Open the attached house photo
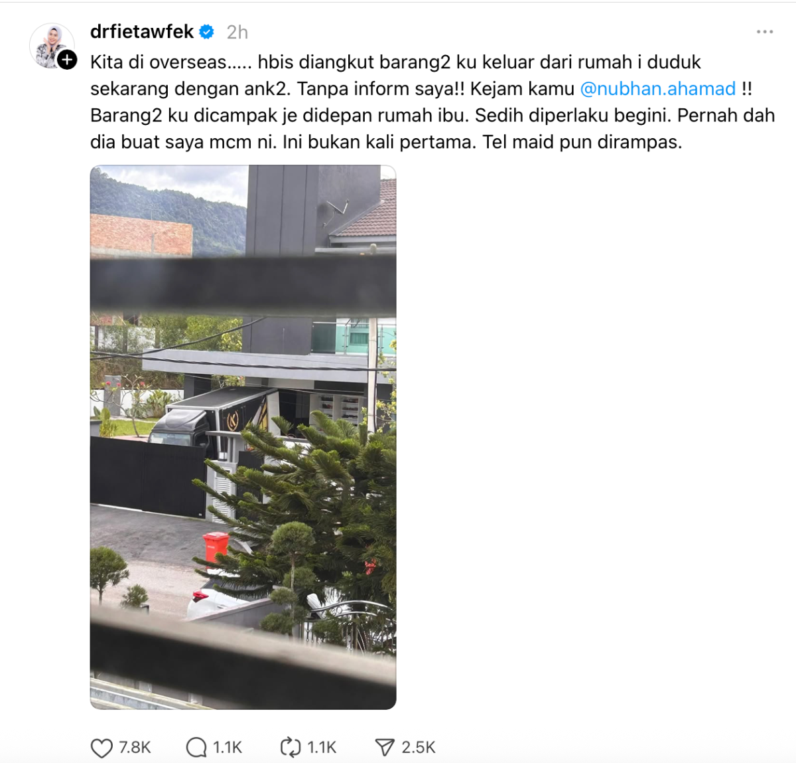Viewport: 796px width, 763px height. point(243,437)
